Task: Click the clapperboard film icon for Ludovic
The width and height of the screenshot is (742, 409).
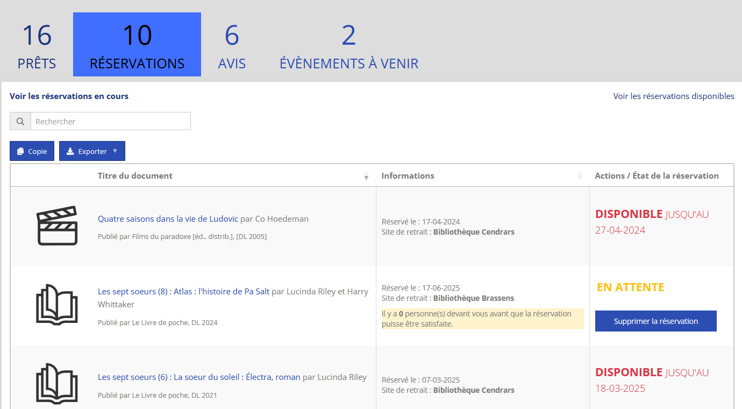Action: point(57,226)
